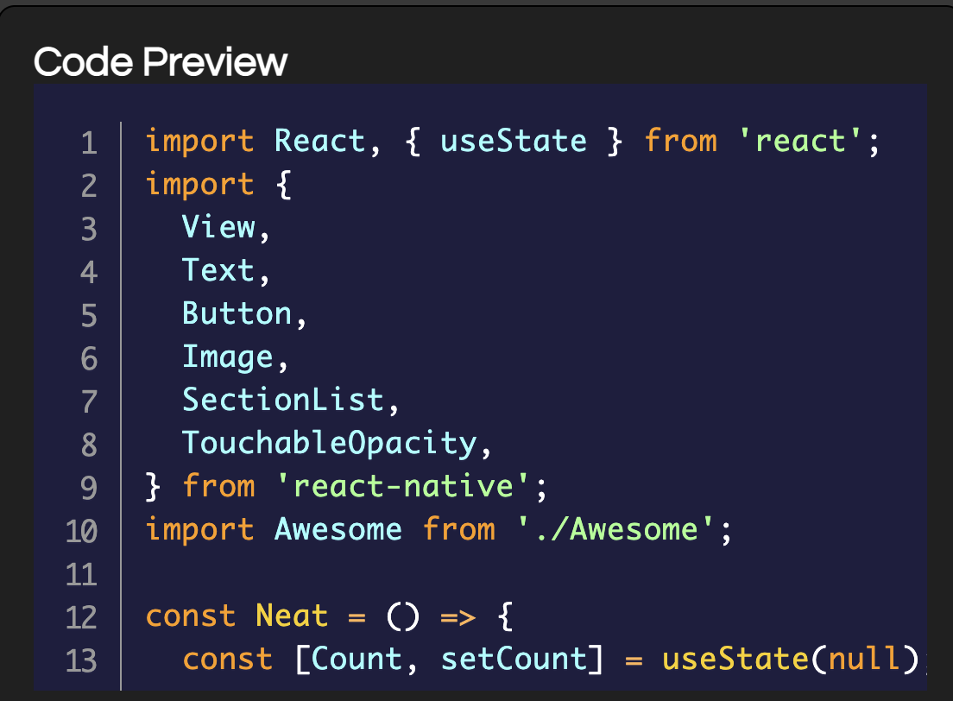The width and height of the screenshot is (953, 701).
Task: Click the '=>' arrow on line 12
Action: 458,618
